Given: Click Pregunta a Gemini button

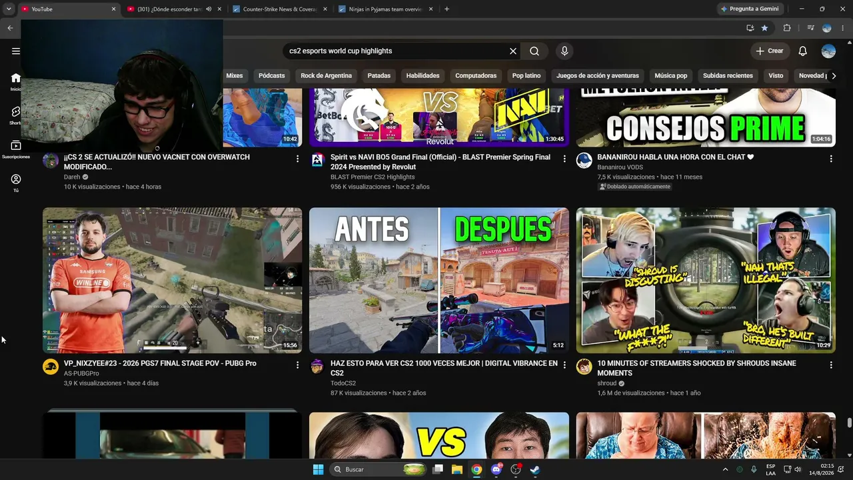Looking at the screenshot, I should pyautogui.click(x=749, y=9).
